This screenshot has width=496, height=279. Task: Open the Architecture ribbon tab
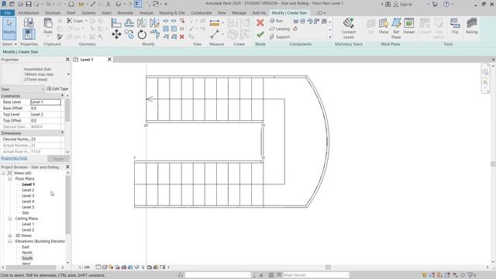[x=29, y=13]
